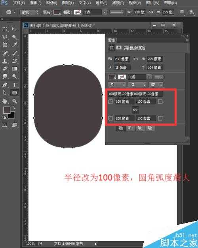
Task: Collapse the Properties panel with double arrows
Action: [x=183, y=36]
